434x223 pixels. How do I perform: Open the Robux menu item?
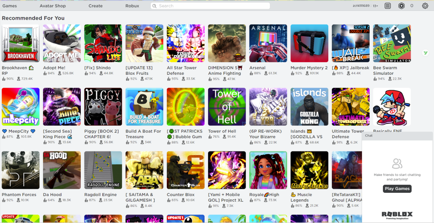click(x=132, y=6)
